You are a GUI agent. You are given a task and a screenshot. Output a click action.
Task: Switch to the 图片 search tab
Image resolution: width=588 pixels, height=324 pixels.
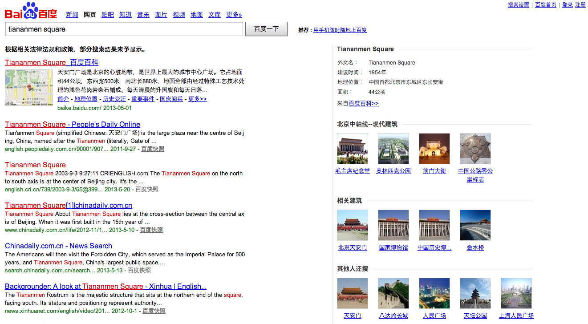(161, 15)
